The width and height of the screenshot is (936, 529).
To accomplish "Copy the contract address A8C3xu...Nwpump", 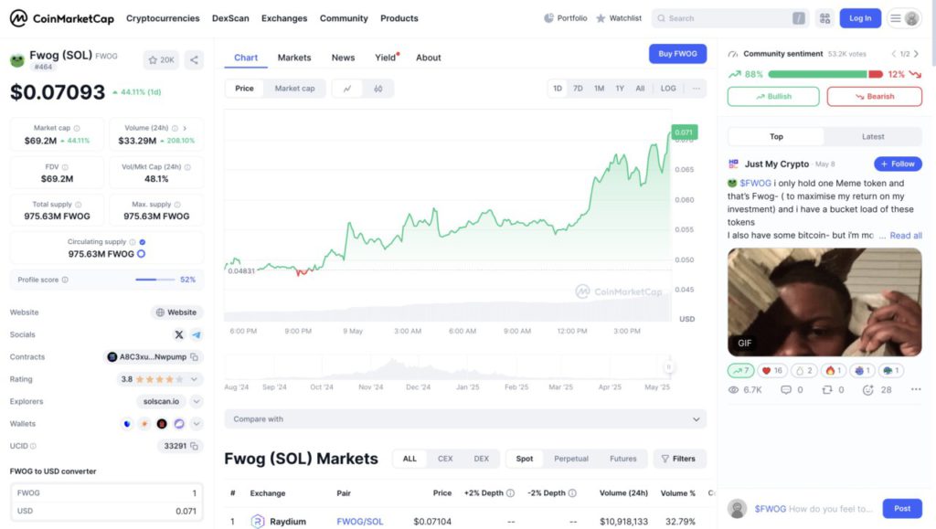I will (195, 357).
